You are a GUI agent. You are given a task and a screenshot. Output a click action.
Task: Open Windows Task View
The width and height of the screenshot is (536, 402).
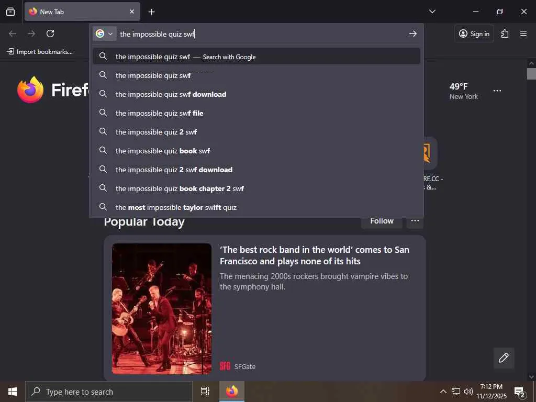[205, 392]
